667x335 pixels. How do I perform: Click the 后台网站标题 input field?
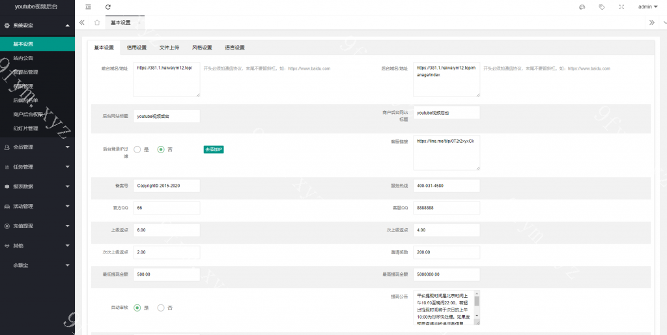coord(167,116)
